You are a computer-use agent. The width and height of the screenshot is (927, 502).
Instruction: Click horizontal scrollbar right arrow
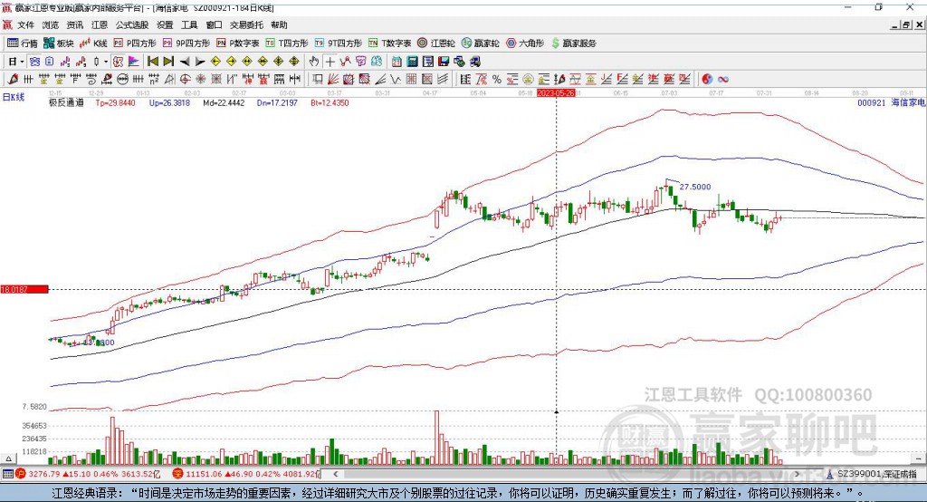coord(797,474)
